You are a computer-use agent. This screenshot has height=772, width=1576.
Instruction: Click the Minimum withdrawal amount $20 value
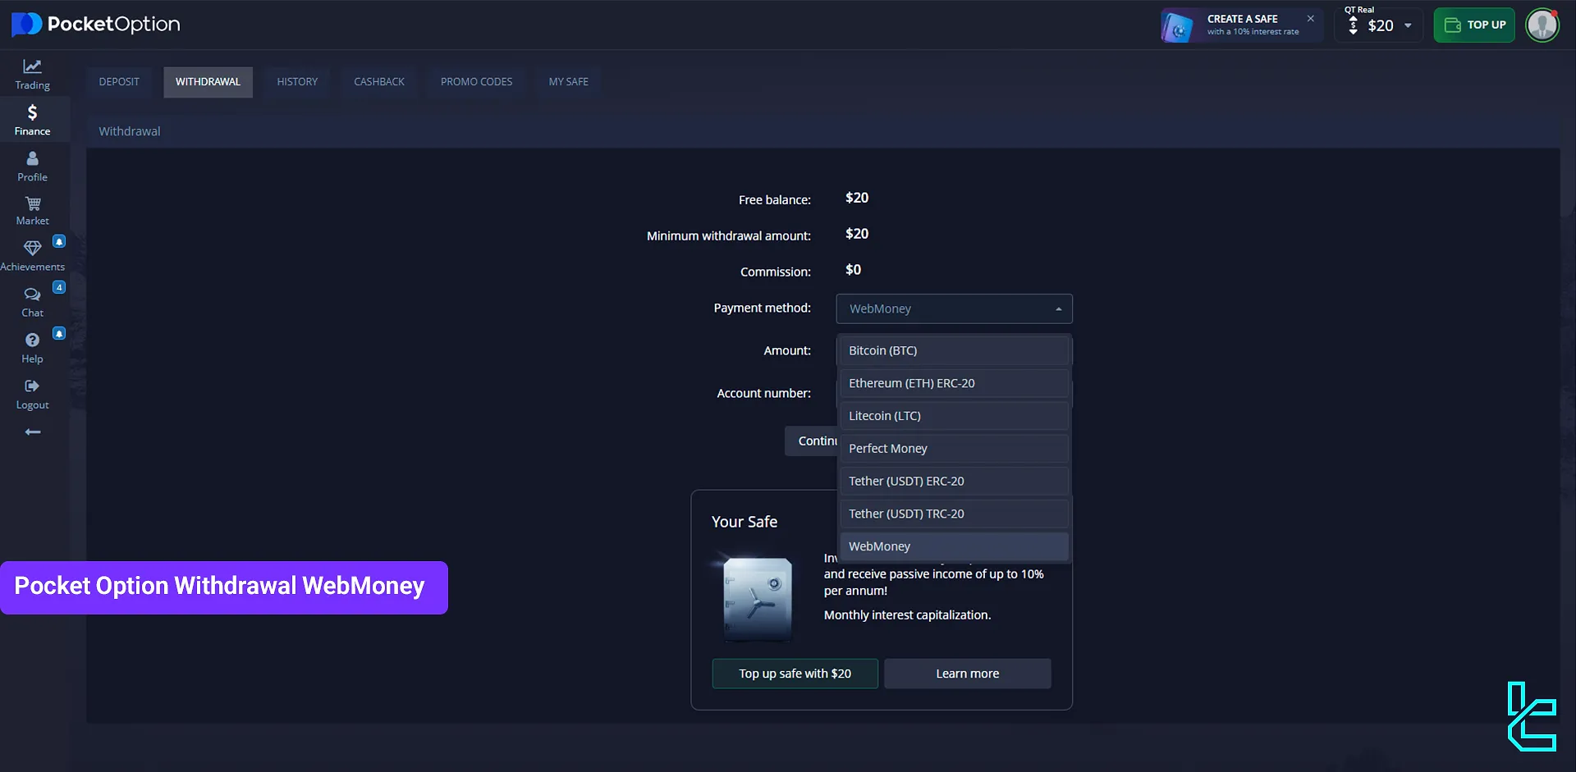pyautogui.click(x=857, y=234)
